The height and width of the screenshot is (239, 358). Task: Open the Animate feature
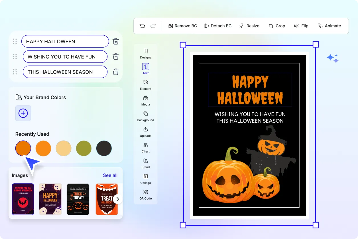(329, 26)
